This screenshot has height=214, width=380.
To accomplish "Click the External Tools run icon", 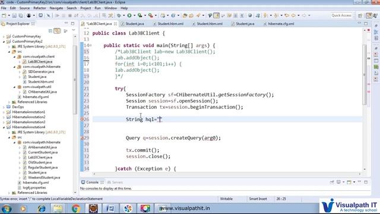I will 150,15.
